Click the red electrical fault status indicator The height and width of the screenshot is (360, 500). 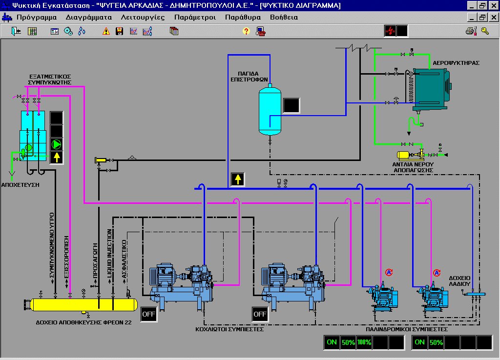click(390, 31)
